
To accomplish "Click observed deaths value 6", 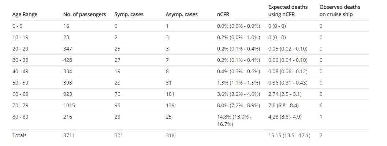I will pyautogui.click(x=321, y=105).
